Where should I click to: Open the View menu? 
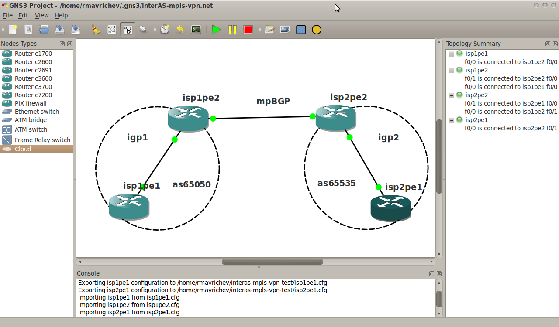click(x=42, y=15)
